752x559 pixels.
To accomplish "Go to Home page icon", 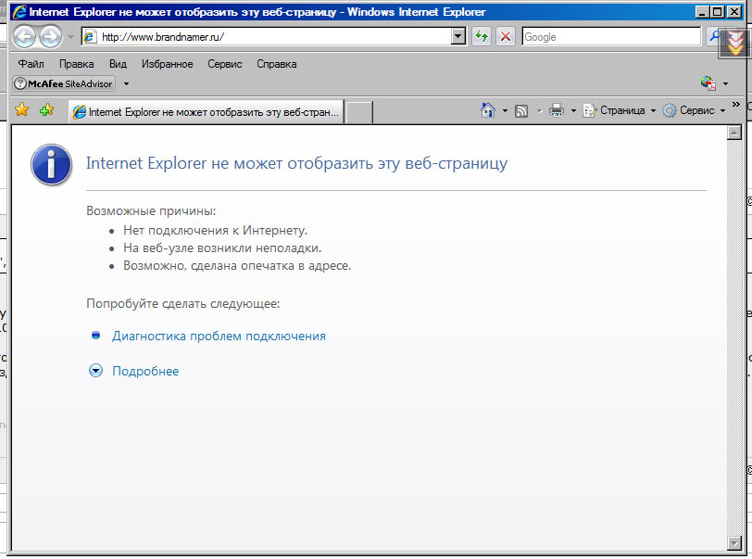I will pyautogui.click(x=488, y=110).
